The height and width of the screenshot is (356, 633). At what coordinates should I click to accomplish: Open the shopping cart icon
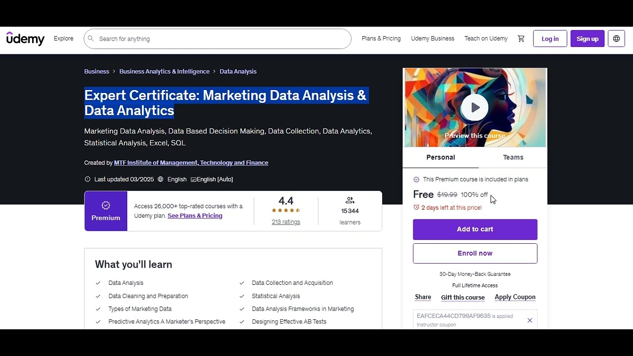tap(521, 39)
